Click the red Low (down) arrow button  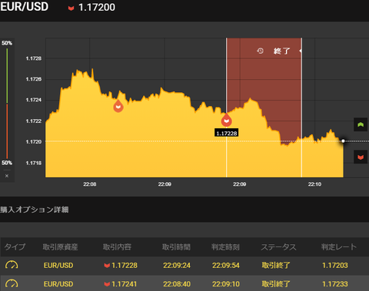pos(361,157)
